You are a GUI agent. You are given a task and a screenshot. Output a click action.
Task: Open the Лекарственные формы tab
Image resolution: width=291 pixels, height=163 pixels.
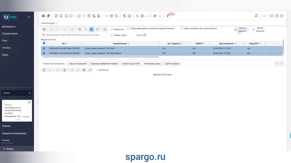54,64
